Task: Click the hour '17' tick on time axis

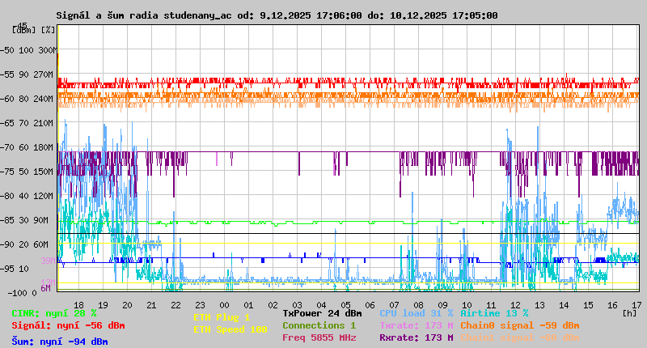Action: pos(636,305)
